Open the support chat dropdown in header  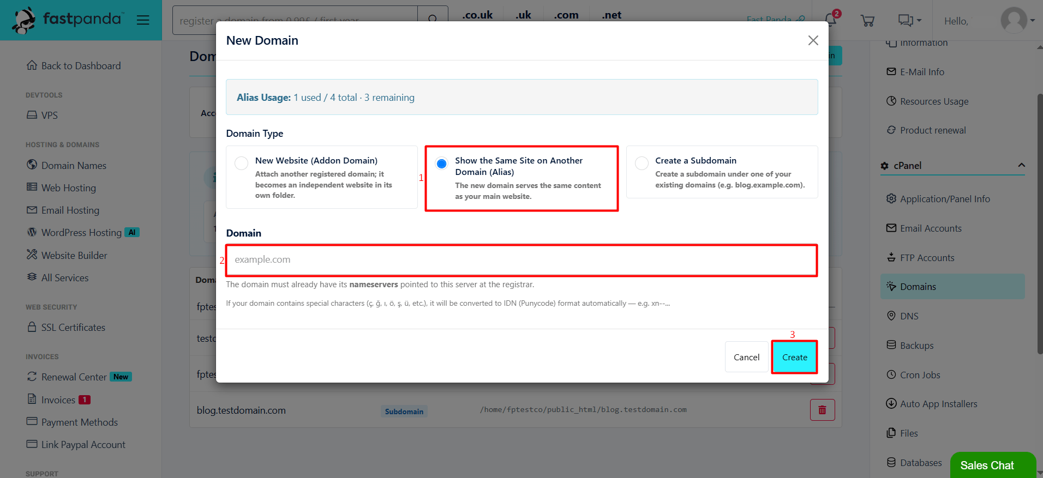(909, 21)
